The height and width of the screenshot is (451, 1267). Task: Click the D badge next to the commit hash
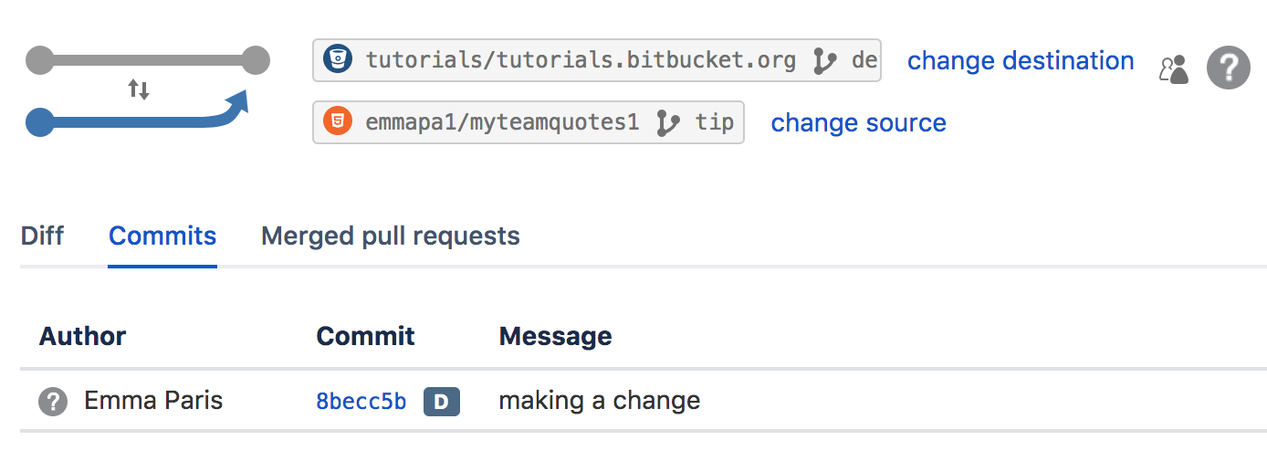(442, 401)
